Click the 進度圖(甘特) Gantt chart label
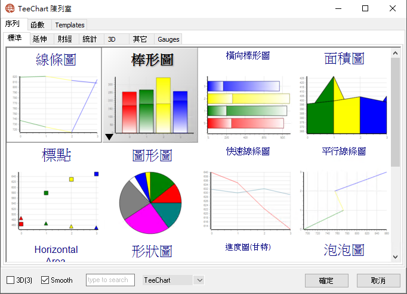 pyautogui.click(x=248, y=247)
